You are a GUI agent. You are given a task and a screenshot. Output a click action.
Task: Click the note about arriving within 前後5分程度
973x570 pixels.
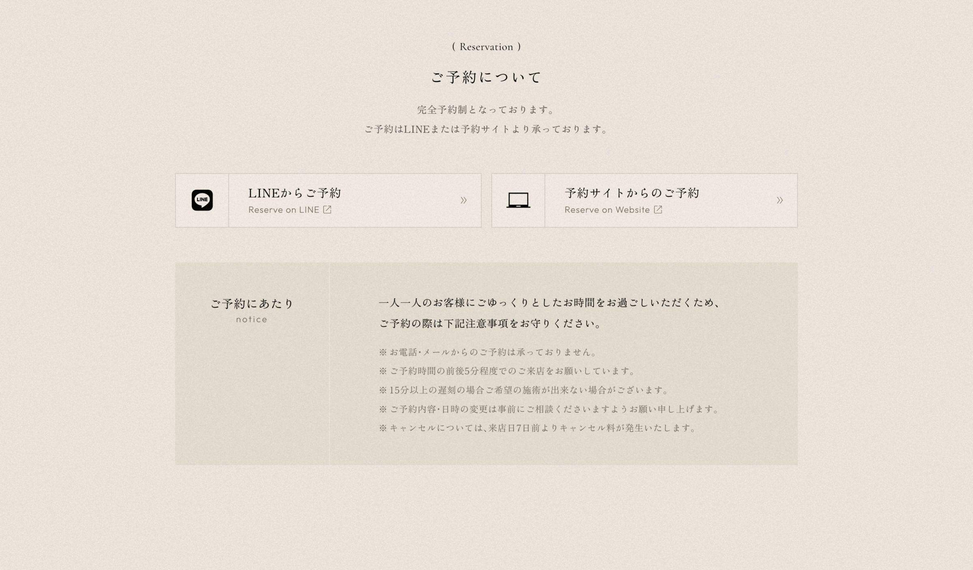click(x=508, y=371)
